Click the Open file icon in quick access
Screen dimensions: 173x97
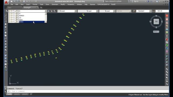[15, 1]
